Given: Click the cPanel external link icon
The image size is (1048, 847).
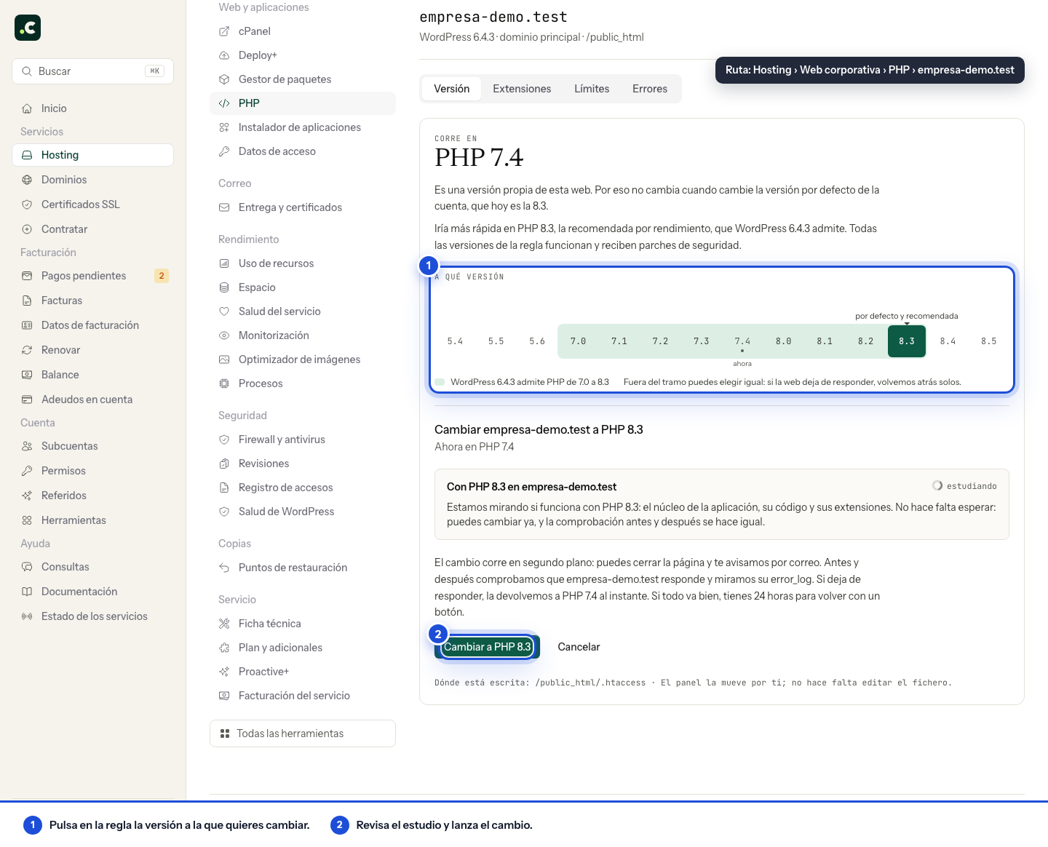Looking at the screenshot, I should point(224,31).
